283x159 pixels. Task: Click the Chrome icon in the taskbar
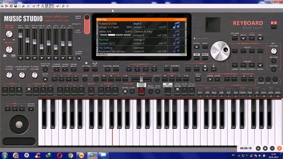pyautogui.click(x=71, y=155)
